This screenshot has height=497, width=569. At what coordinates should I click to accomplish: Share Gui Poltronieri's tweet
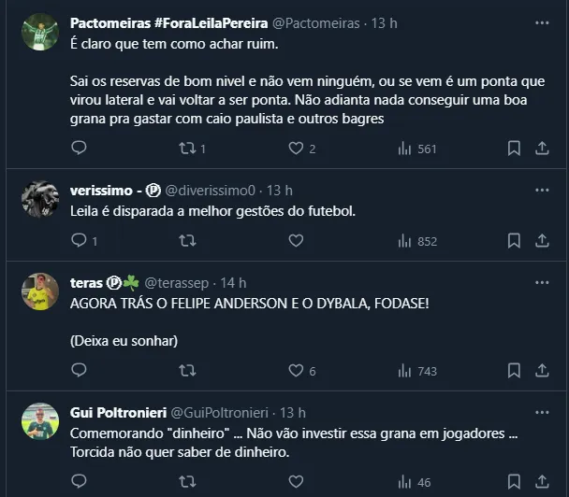point(542,482)
